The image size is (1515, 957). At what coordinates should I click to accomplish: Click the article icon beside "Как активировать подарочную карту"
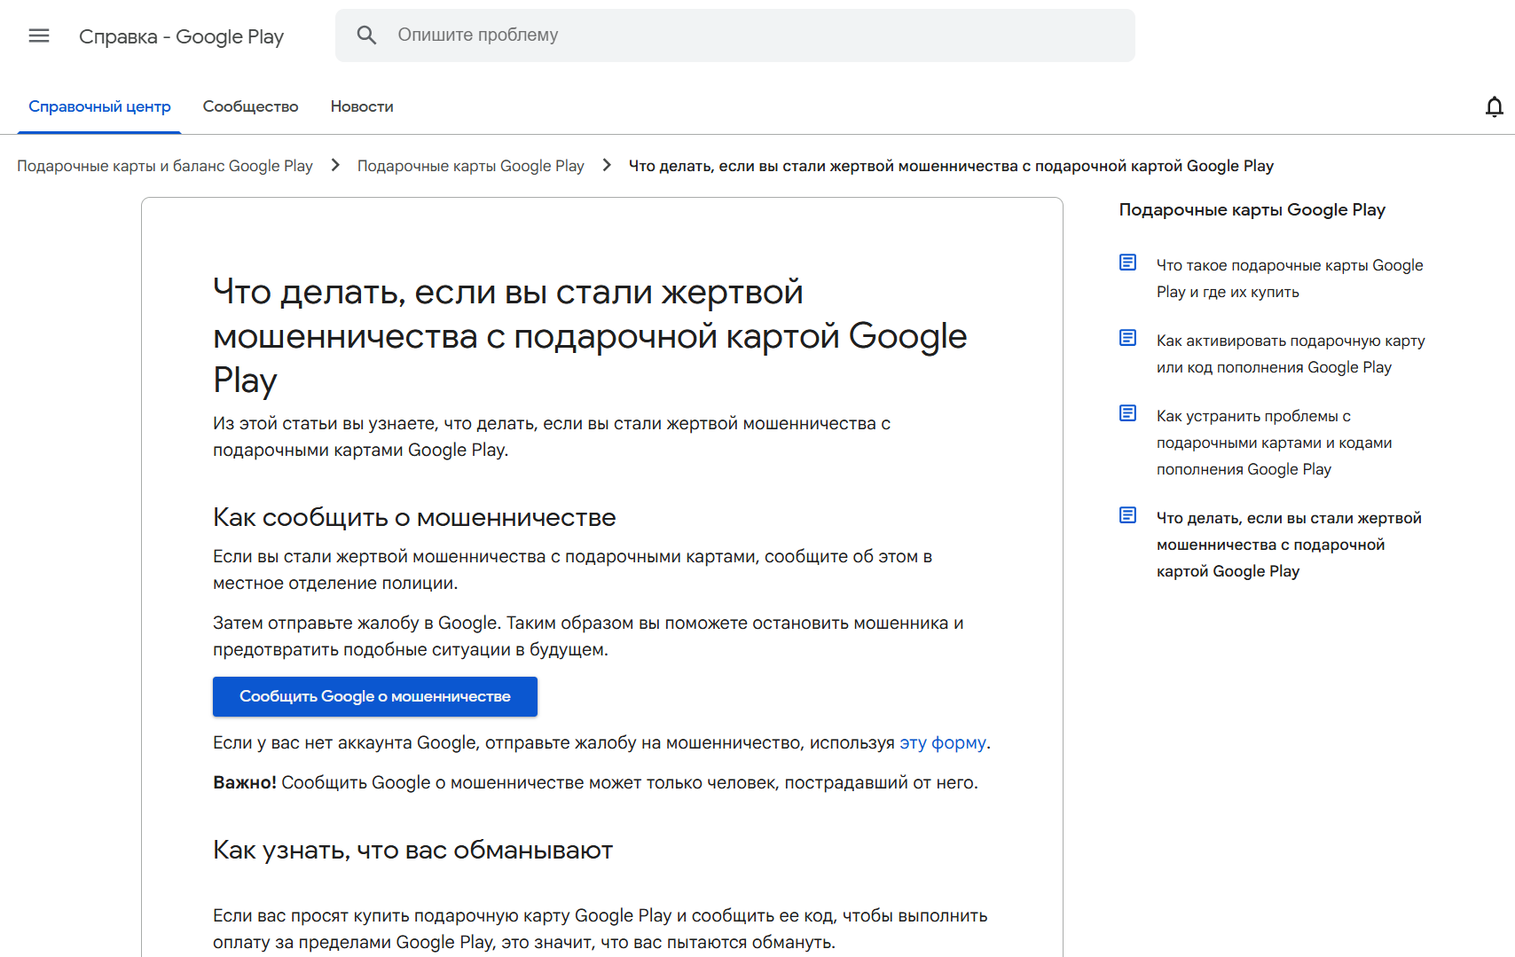pos(1127,338)
